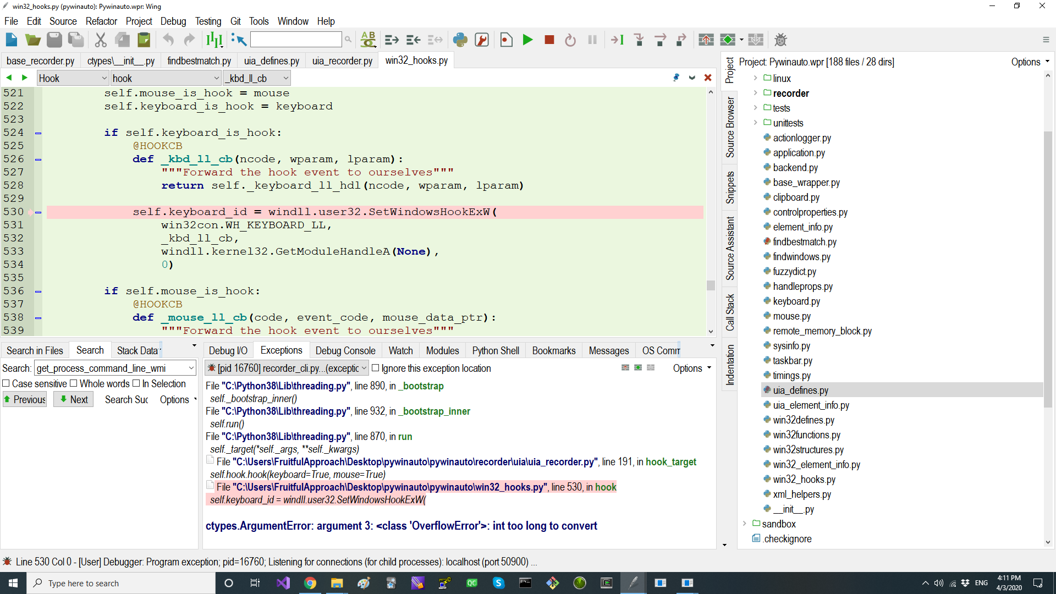Launch the Python Shell from the toolbar
Viewport: 1056px width, 594px height.
[x=460, y=40]
